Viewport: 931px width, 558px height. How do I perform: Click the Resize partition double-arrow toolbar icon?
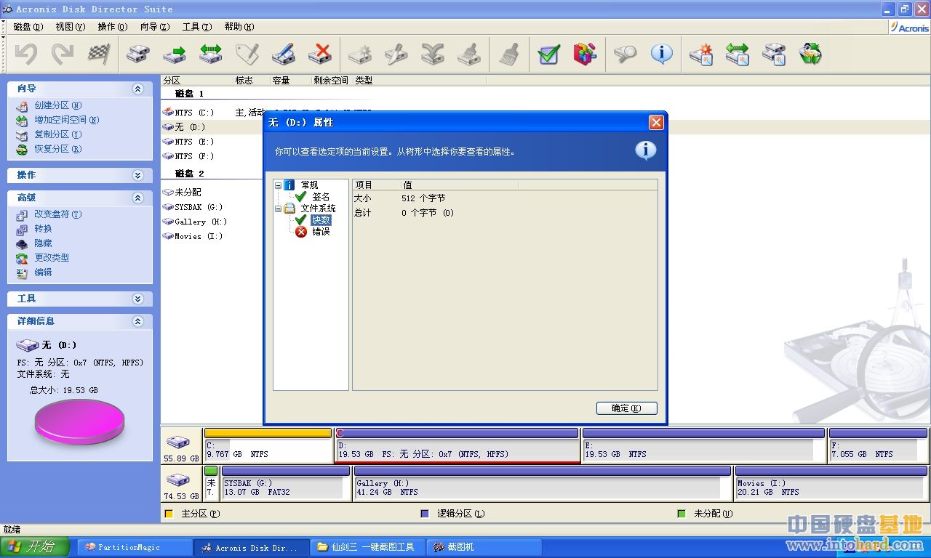211,54
